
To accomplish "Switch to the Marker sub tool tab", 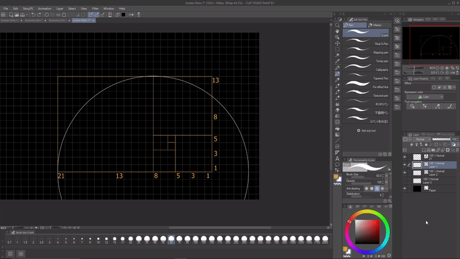I will tap(377, 25).
